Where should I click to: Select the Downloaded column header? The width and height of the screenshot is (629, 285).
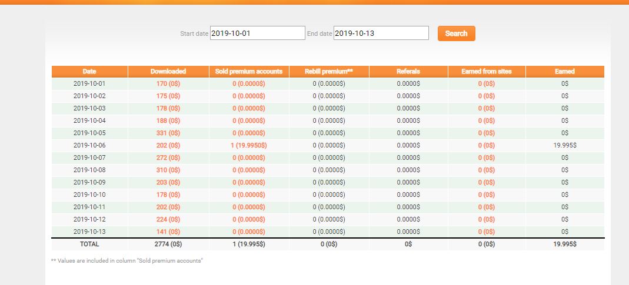[x=168, y=71]
